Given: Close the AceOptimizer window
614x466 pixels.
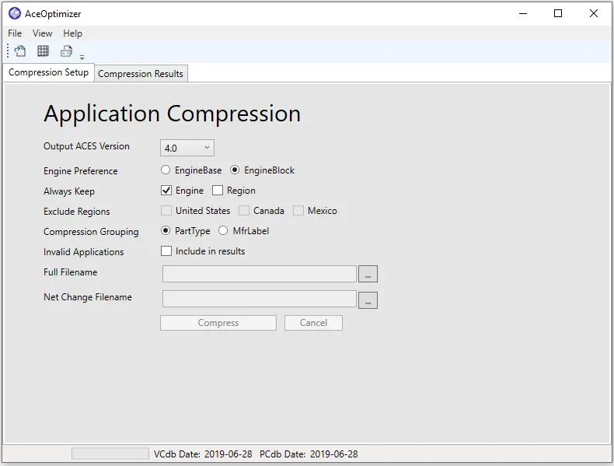Looking at the screenshot, I should (x=594, y=13).
